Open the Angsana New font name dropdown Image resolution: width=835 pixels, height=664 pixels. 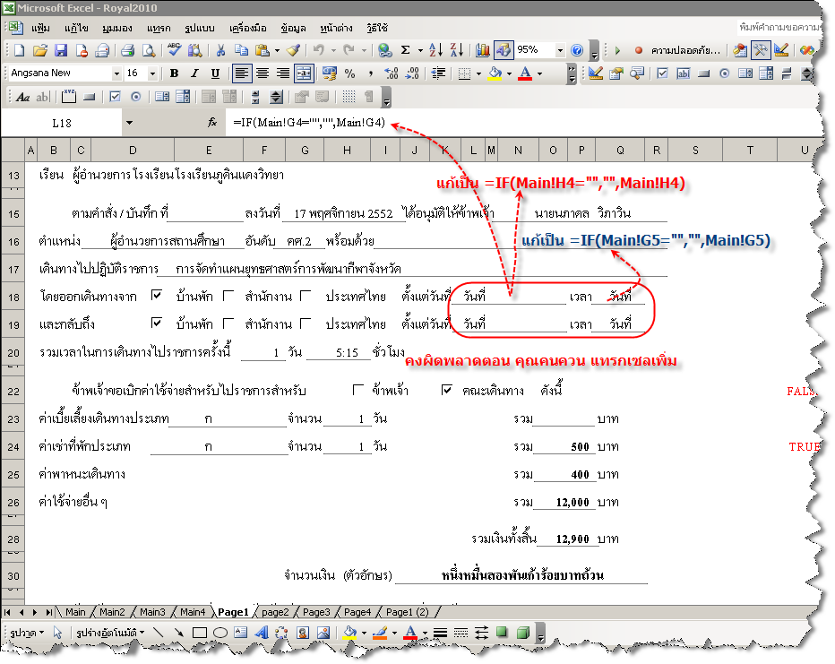116,73
